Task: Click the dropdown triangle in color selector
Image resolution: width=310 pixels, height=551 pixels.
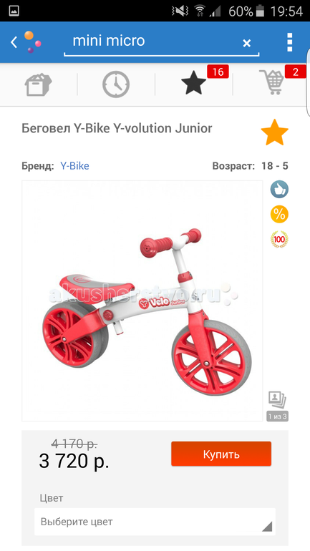Action: coord(267,526)
